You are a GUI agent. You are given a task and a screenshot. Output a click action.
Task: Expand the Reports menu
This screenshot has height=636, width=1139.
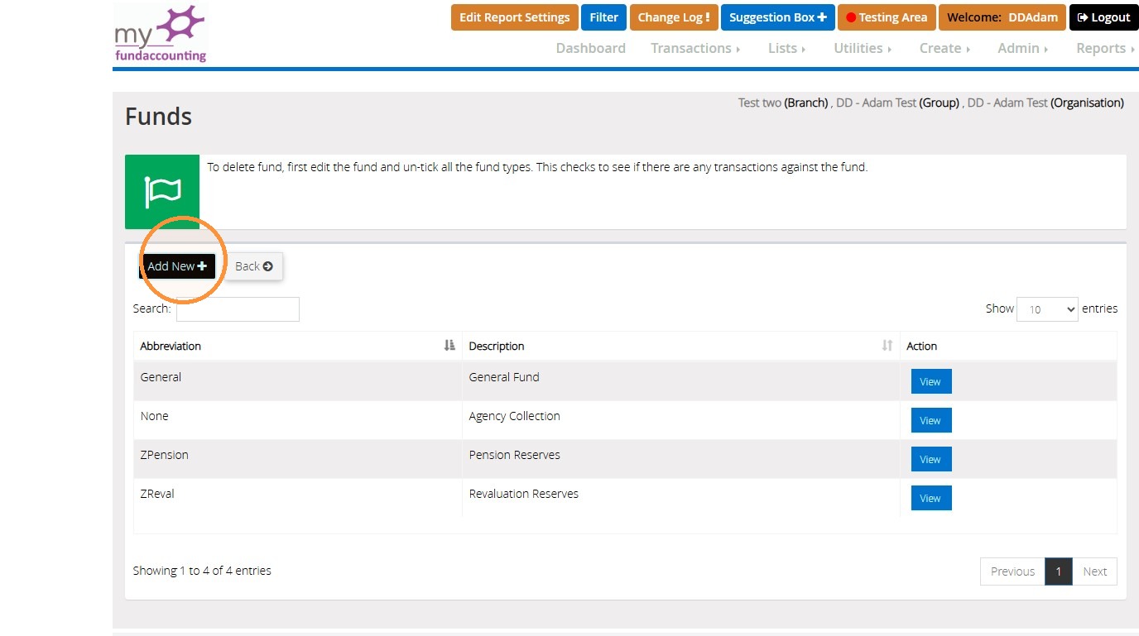[1105, 48]
